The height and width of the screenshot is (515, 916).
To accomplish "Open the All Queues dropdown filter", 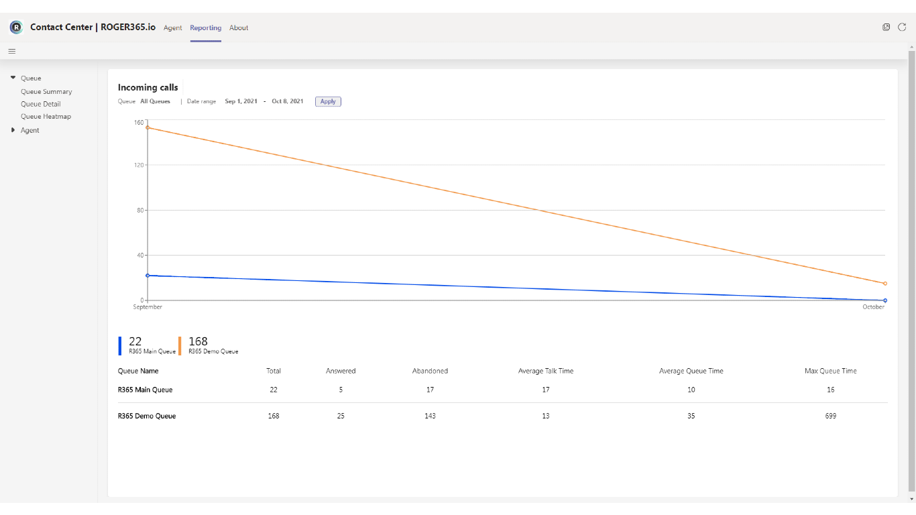I will [155, 101].
